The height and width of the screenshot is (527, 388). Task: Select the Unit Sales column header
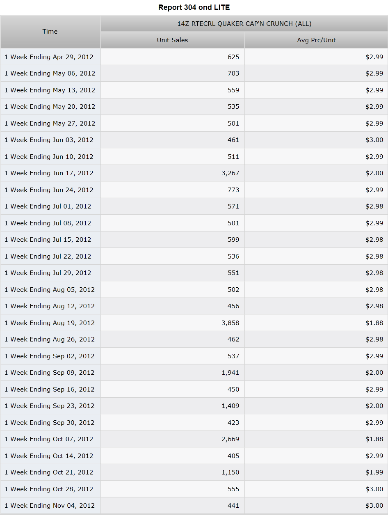pyautogui.click(x=172, y=40)
